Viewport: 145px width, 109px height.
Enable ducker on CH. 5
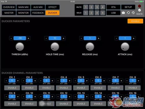coord(81,88)
